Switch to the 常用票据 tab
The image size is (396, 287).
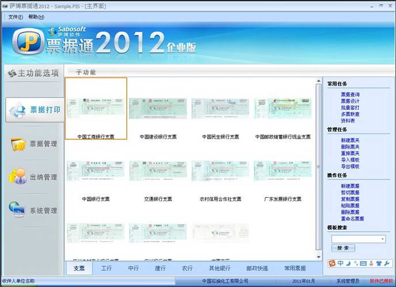(295, 269)
